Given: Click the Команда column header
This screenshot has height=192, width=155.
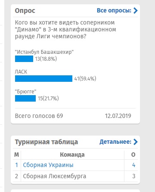Looking at the screenshot, I should (x=72, y=155).
